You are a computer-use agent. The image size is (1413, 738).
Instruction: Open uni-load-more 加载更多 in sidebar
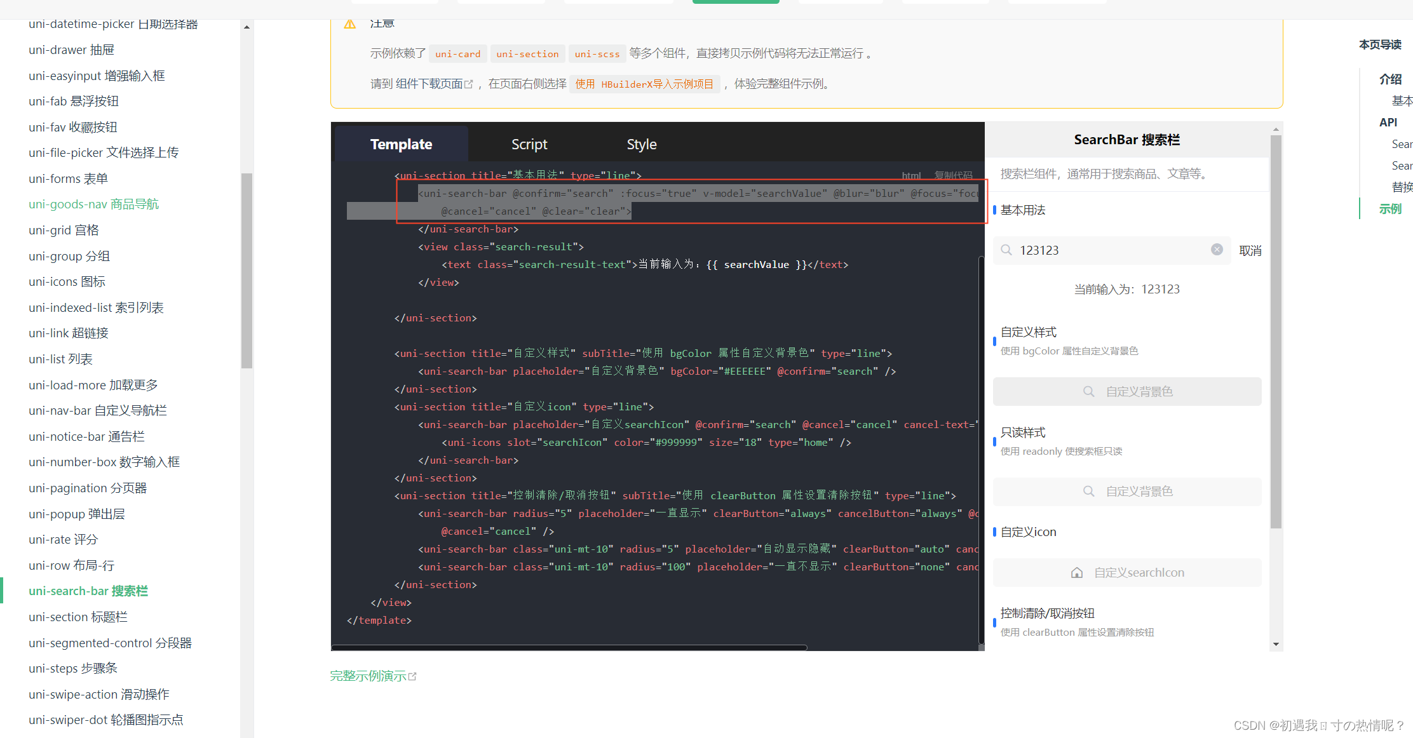click(93, 385)
